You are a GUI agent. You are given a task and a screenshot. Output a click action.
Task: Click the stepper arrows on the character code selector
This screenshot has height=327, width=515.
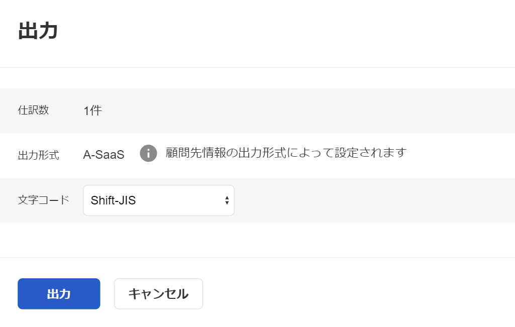tap(227, 200)
